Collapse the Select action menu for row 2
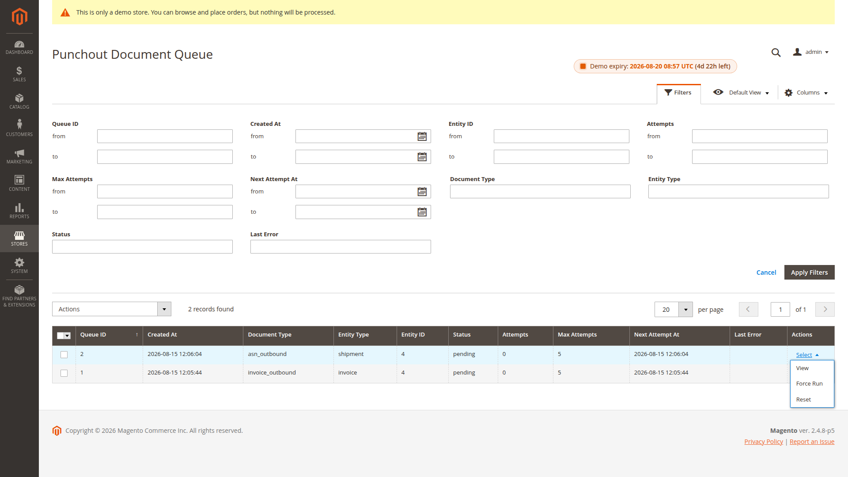The image size is (848, 477). (807, 355)
